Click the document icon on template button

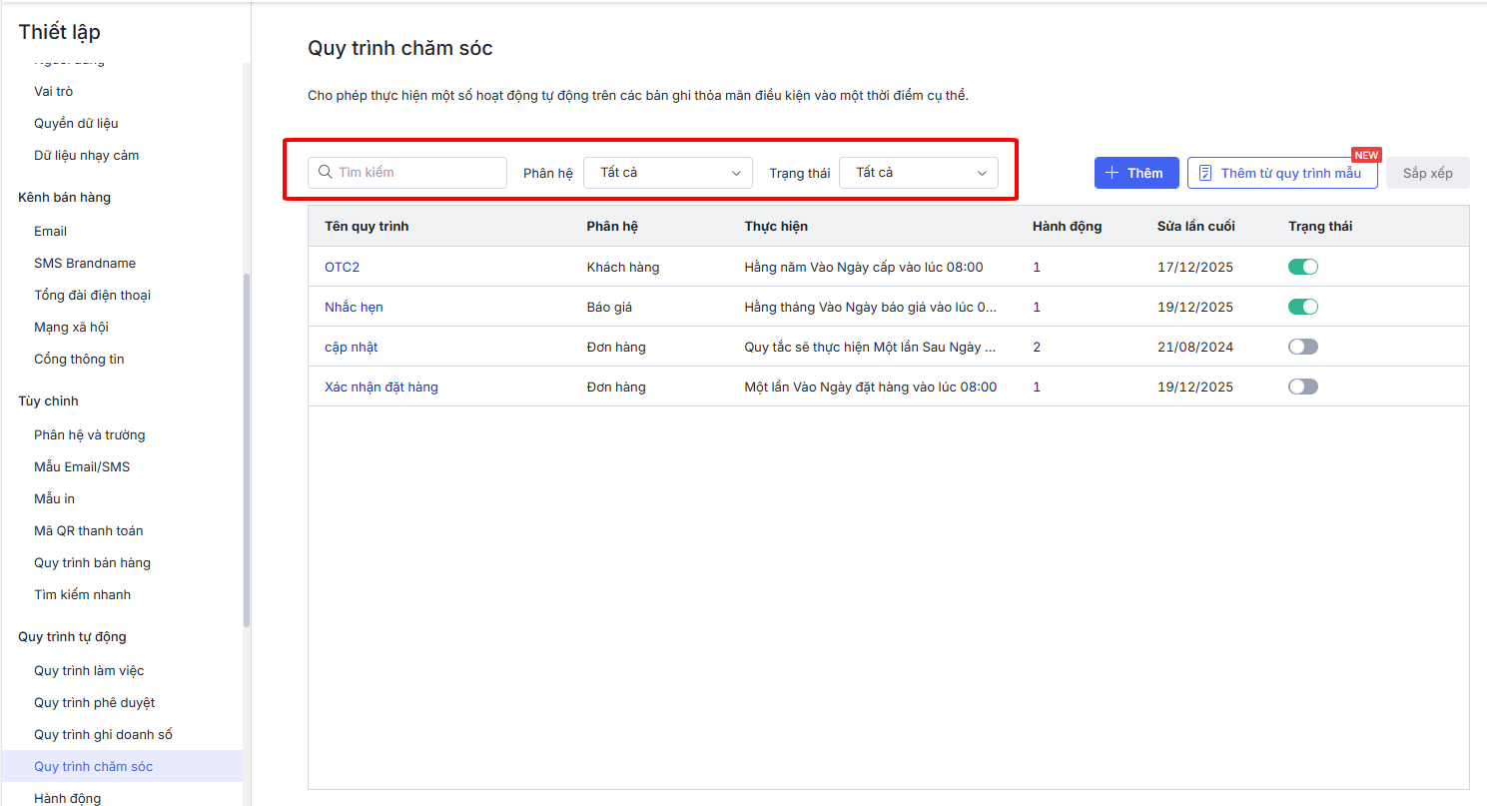(1205, 173)
